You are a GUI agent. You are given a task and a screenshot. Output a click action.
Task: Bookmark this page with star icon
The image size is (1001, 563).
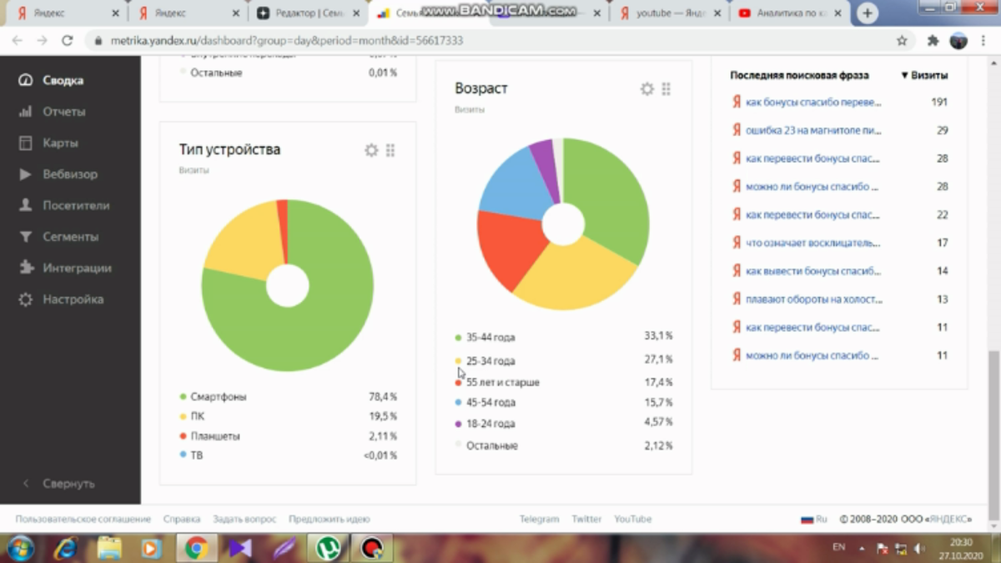pyautogui.click(x=902, y=40)
